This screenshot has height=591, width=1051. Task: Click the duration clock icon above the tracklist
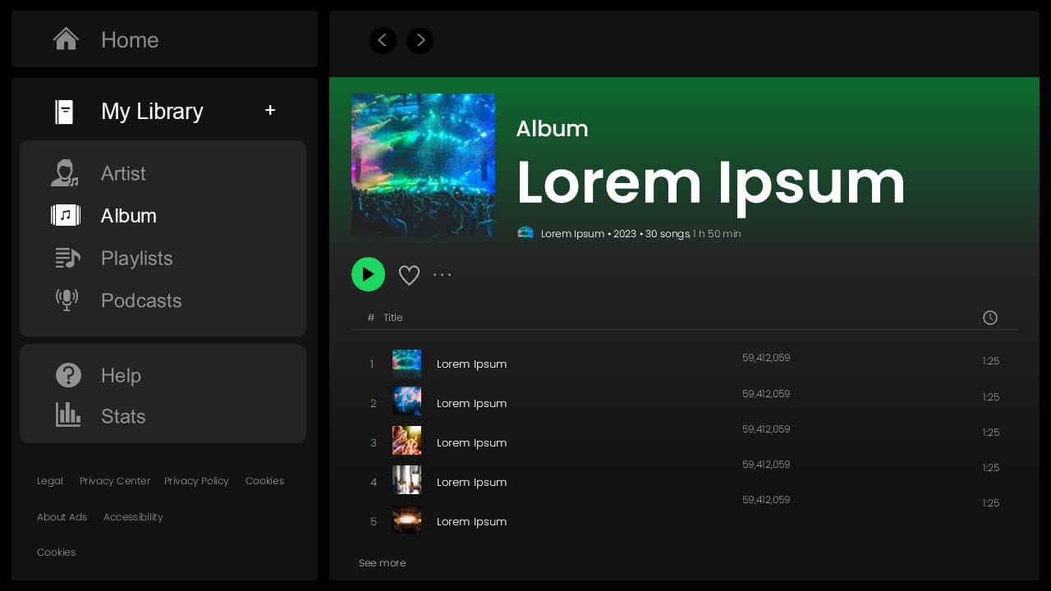[x=990, y=318]
